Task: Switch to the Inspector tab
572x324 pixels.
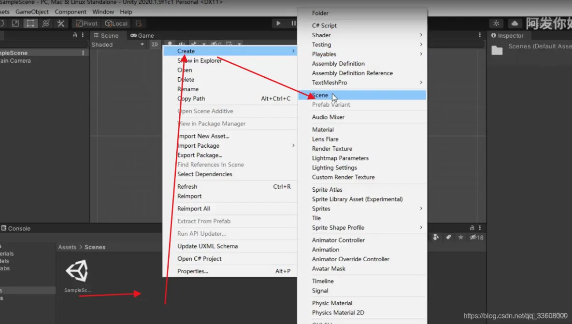Action: [507, 35]
